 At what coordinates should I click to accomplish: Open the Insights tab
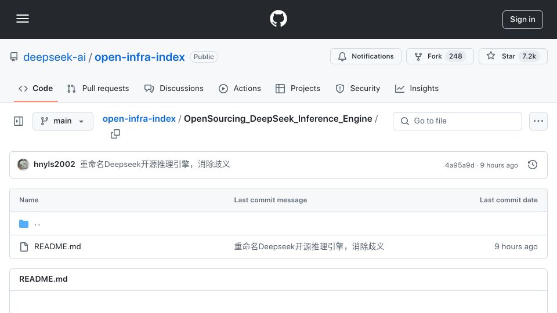(x=417, y=88)
